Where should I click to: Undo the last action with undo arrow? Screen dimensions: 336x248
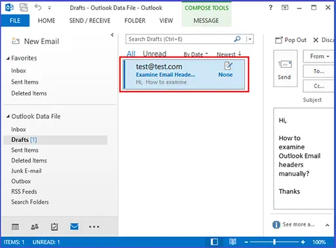(x=38, y=7)
